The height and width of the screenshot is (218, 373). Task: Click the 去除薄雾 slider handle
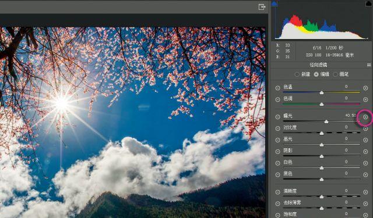coord(322,209)
